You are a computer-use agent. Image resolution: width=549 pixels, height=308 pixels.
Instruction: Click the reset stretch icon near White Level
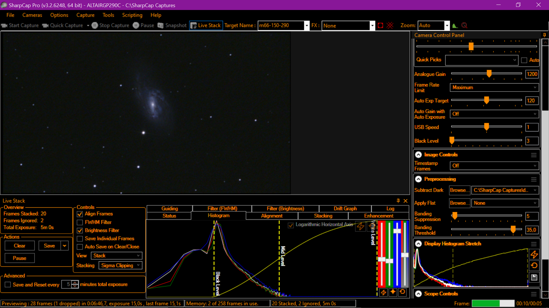pyautogui.click(x=372, y=226)
